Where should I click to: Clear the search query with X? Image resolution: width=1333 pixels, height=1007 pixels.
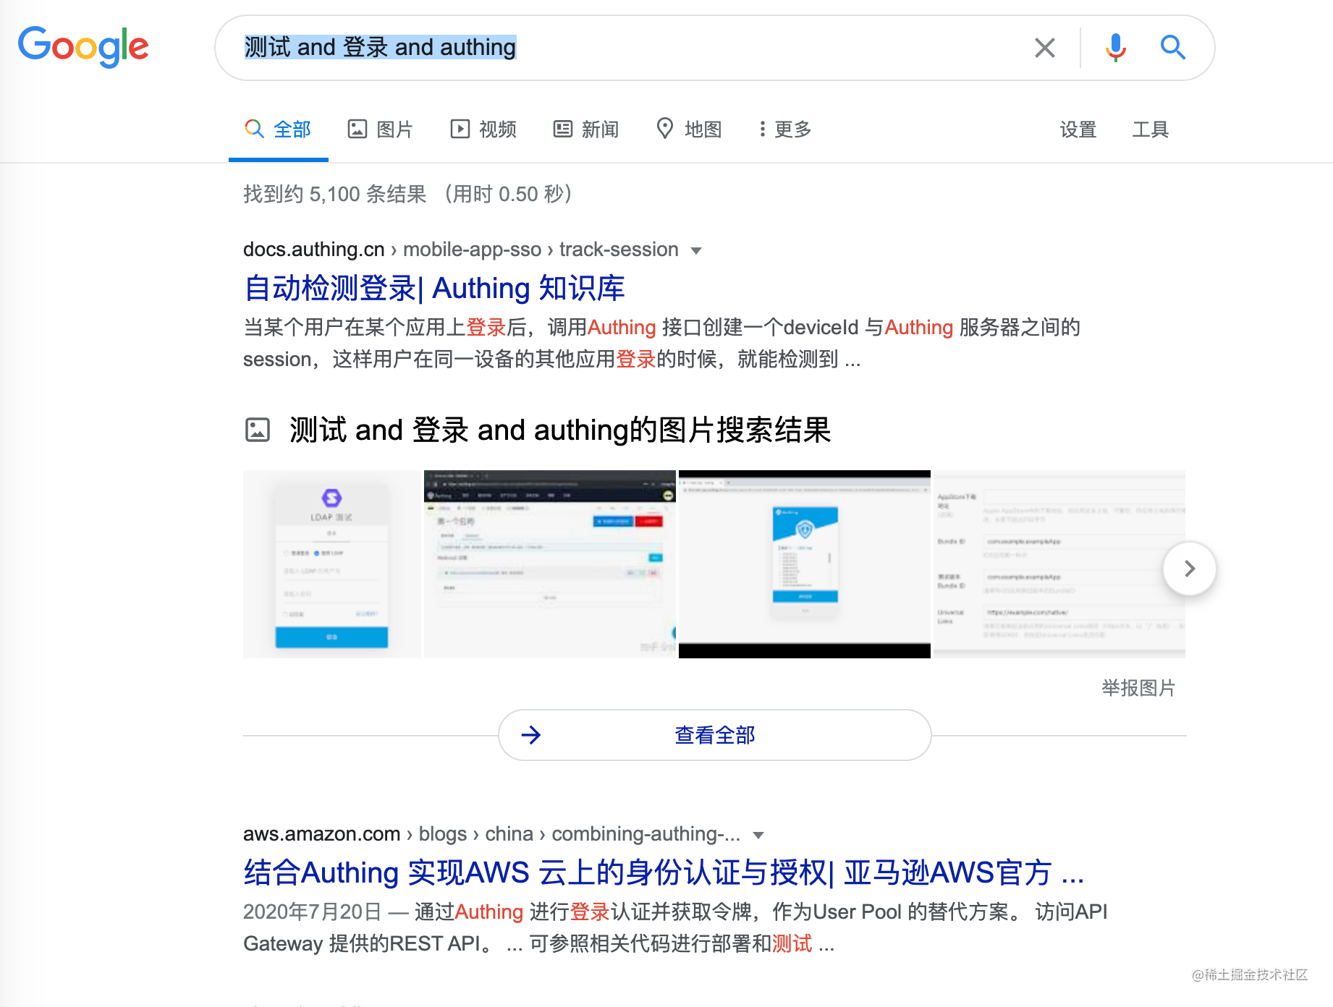point(1044,48)
